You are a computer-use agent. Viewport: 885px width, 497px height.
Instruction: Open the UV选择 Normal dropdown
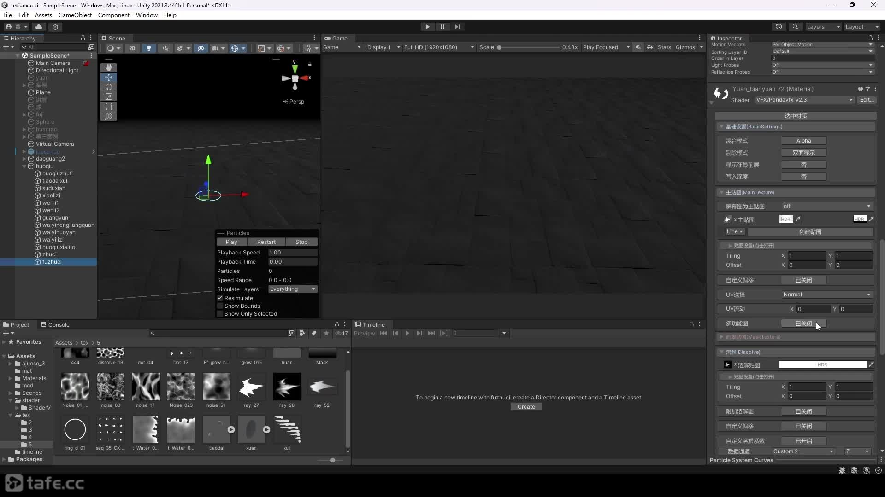point(827,295)
